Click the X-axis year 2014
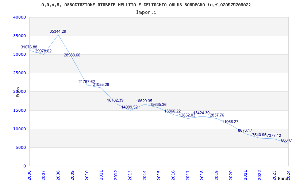 pyautogui.click(x=145, y=175)
